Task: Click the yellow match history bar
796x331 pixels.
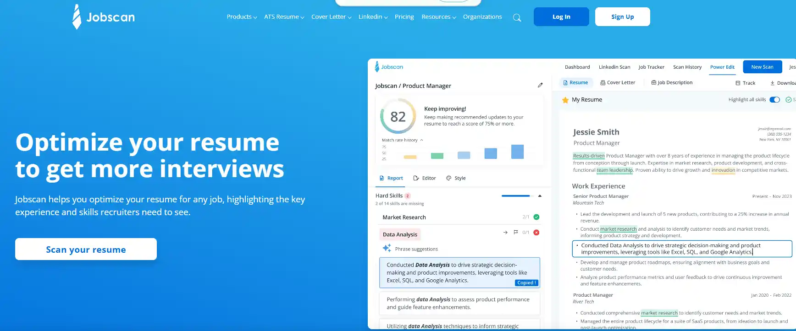Action: [410, 157]
